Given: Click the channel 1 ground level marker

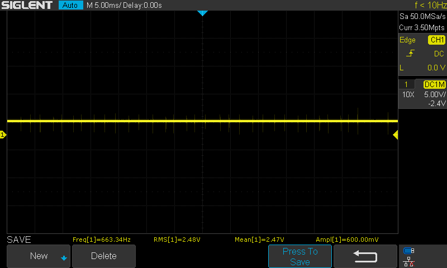Looking at the screenshot, I should (3, 135).
